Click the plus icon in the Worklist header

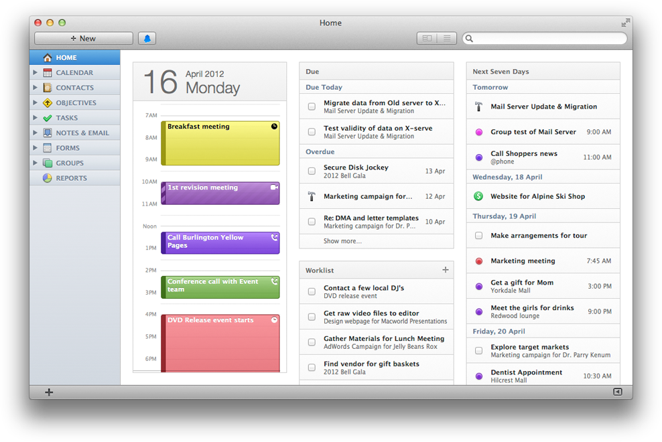point(446,270)
